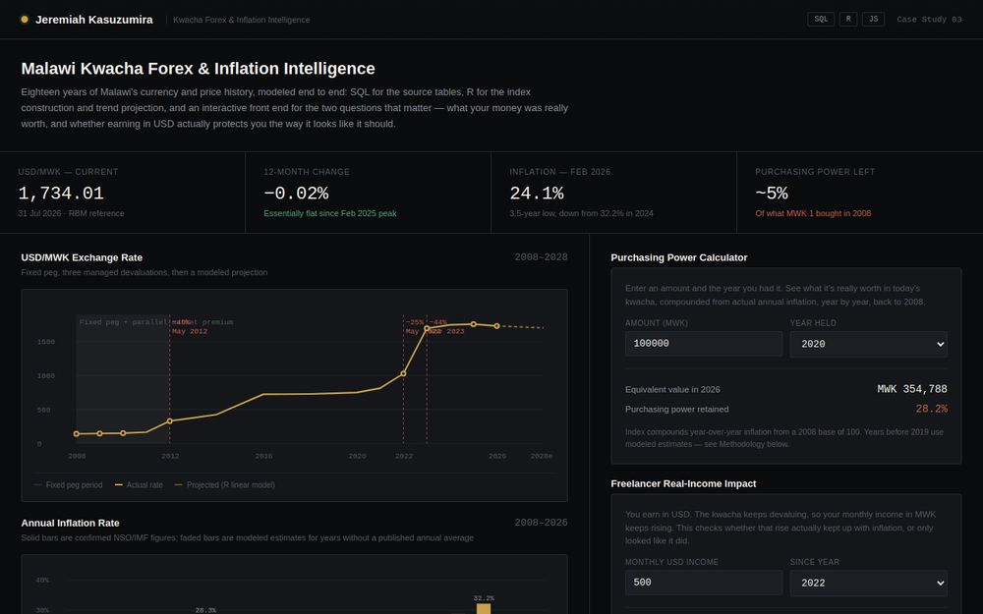The width and height of the screenshot is (983, 614).
Task: Click 'Of what MWK 1 bought in 2008' note
Action: 813,213
